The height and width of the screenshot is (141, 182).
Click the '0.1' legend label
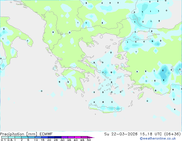[3, 140]
